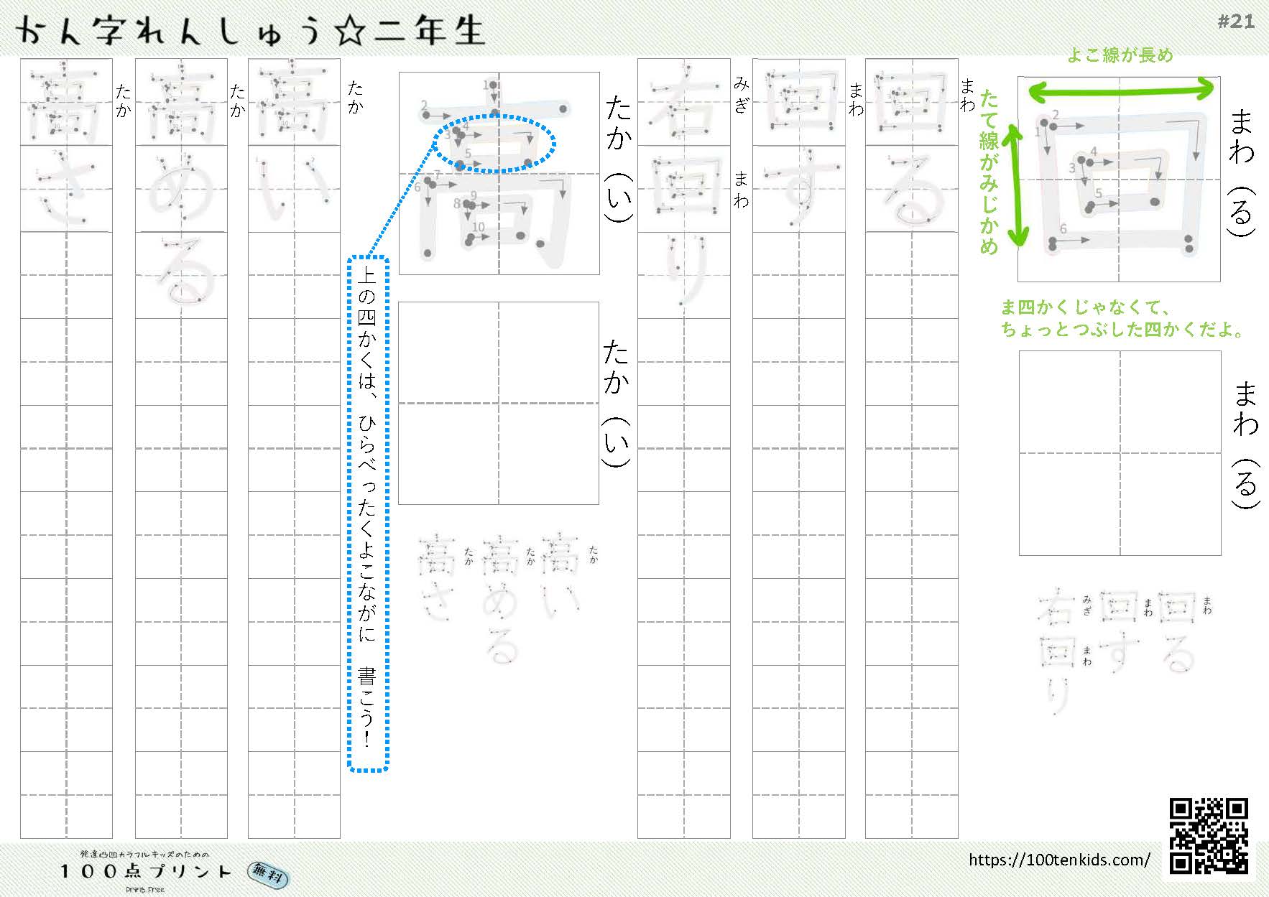Select the large 高 stroke-order model
1269x897 pixels.
click(x=499, y=173)
